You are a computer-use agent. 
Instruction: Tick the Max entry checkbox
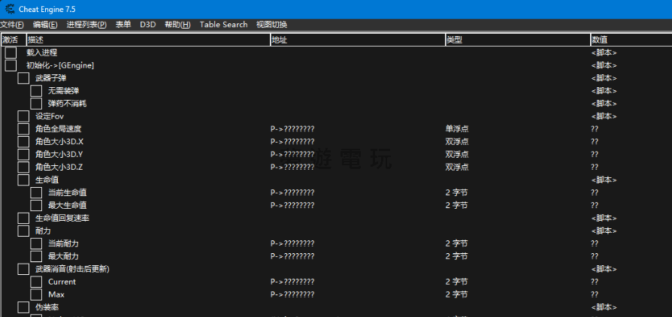(36, 294)
